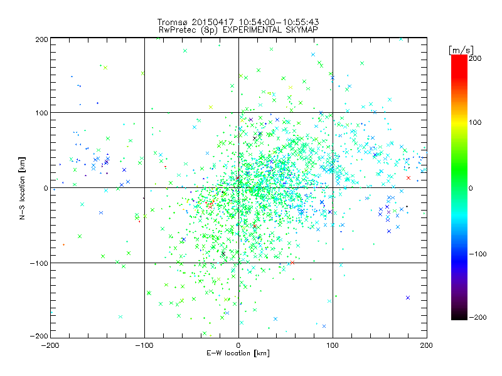Image resolution: width=502 pixels, height=376 pixels.
Task: Click the E-W axis tick label '0'
Action: (x=238, y=345)
